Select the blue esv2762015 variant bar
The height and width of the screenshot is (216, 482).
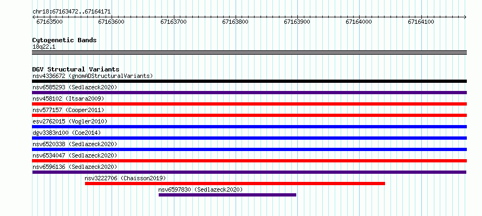tap(249, 127)
